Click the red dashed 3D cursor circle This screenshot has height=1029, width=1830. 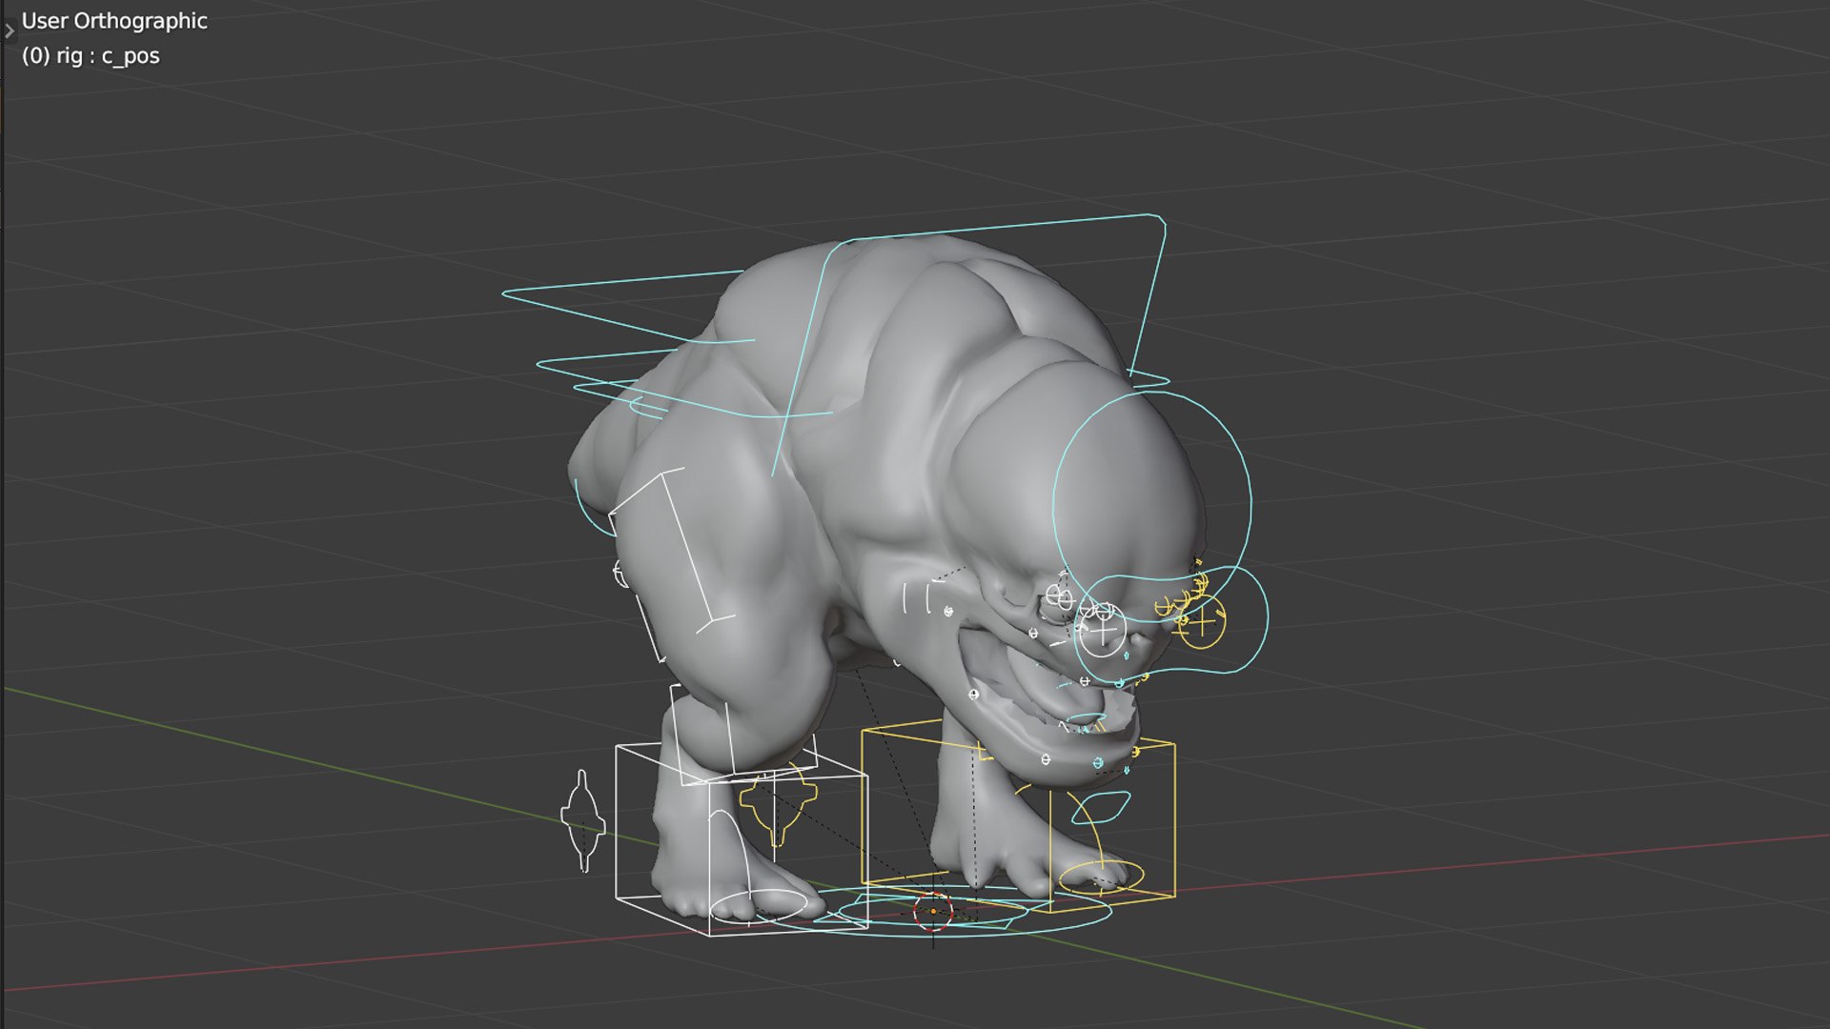tap(933, 911)
